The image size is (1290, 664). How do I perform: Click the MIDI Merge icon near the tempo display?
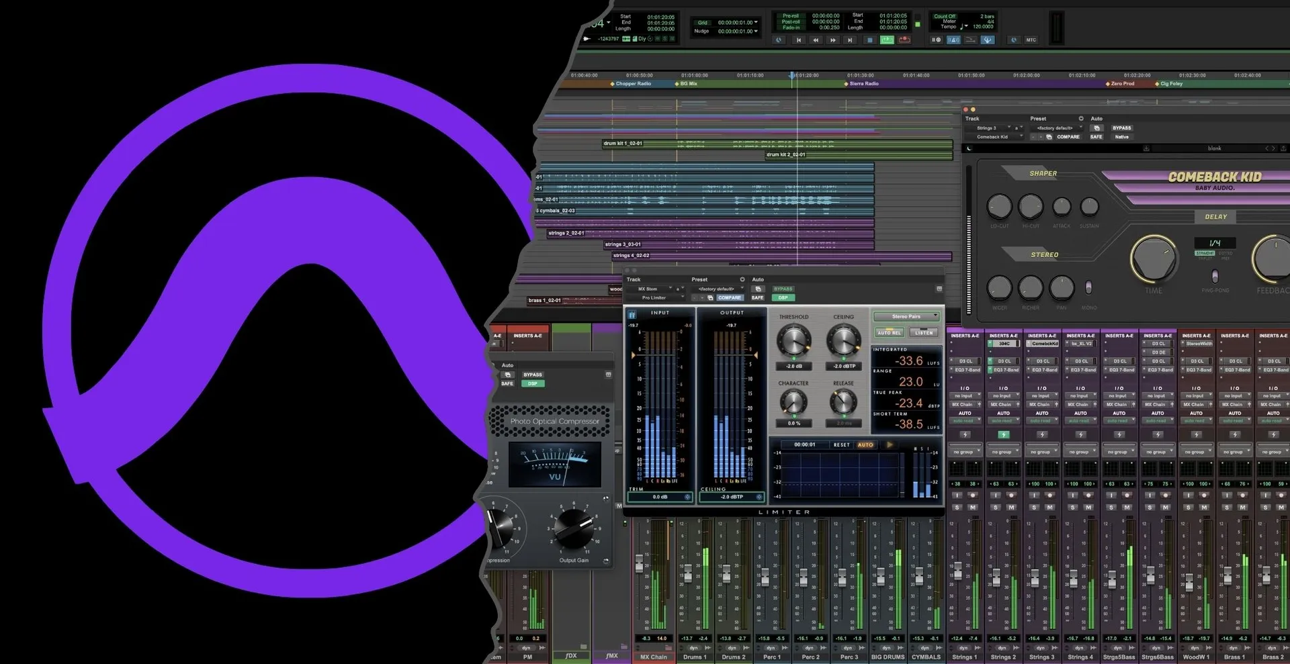pyautogui.click(x=970, y=40)
